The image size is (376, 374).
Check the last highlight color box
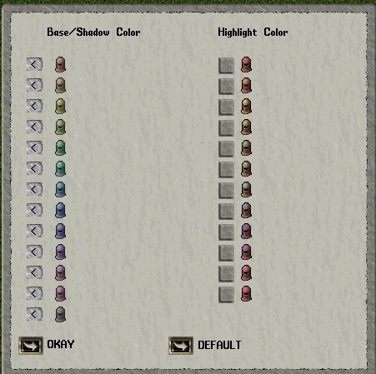coord(226,295)
